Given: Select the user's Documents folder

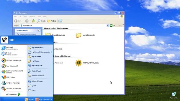Looking at the screenshot, I should point(85,35).
